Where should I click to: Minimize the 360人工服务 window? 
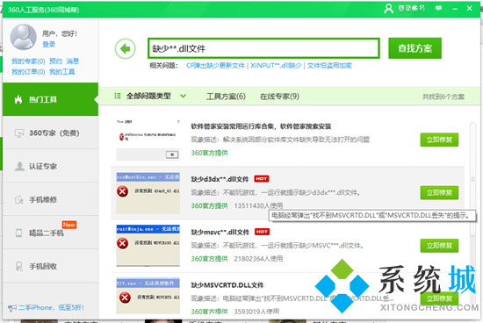[455, 9]
